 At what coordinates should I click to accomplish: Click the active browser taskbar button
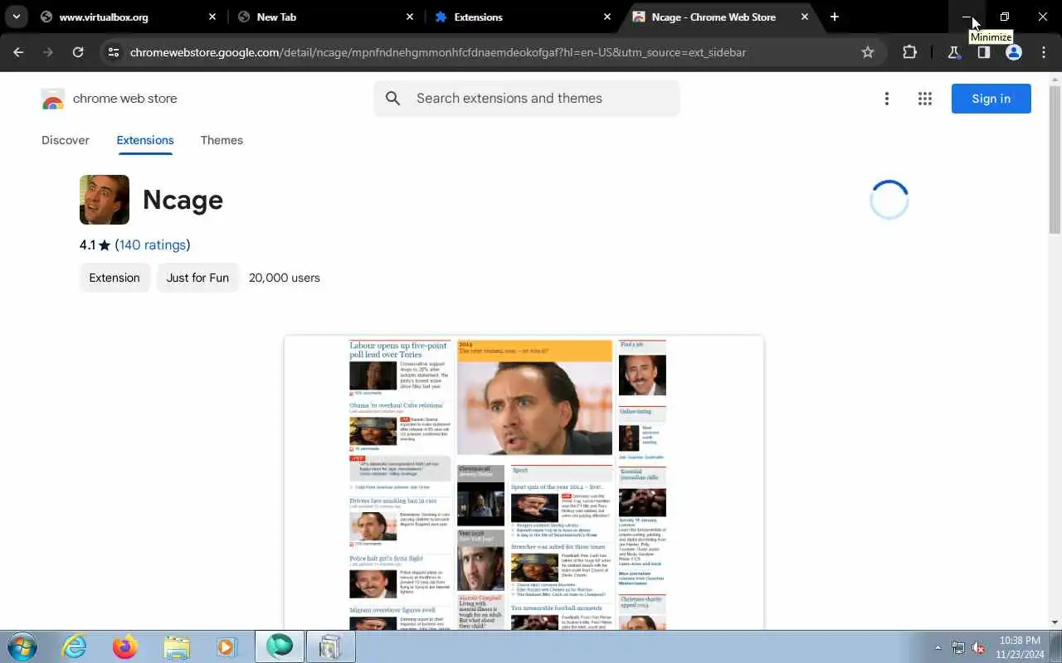click(x=280, y=646)
